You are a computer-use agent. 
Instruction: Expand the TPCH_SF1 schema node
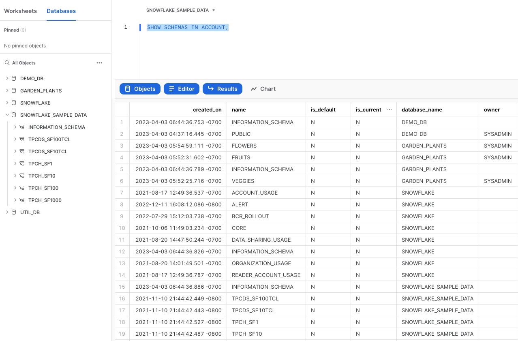click(15, 163)
